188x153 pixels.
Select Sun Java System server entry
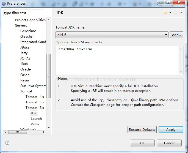tap(33, 86)
